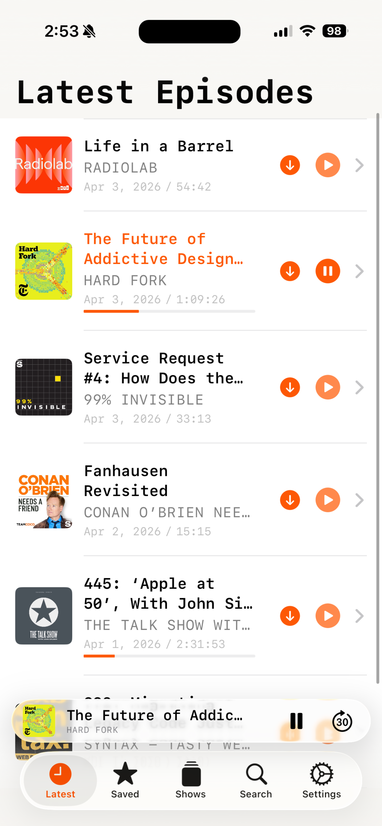Skip forward 30 seconds in mini player
Image resolution: width=382 pixels, height=826 pixels.
pyautogui.click(x=342, y=721)
